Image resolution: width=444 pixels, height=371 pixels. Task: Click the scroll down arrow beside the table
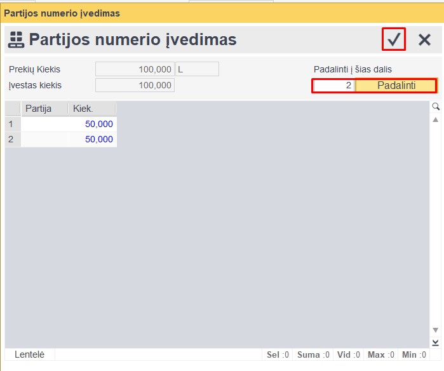point(436,330)
